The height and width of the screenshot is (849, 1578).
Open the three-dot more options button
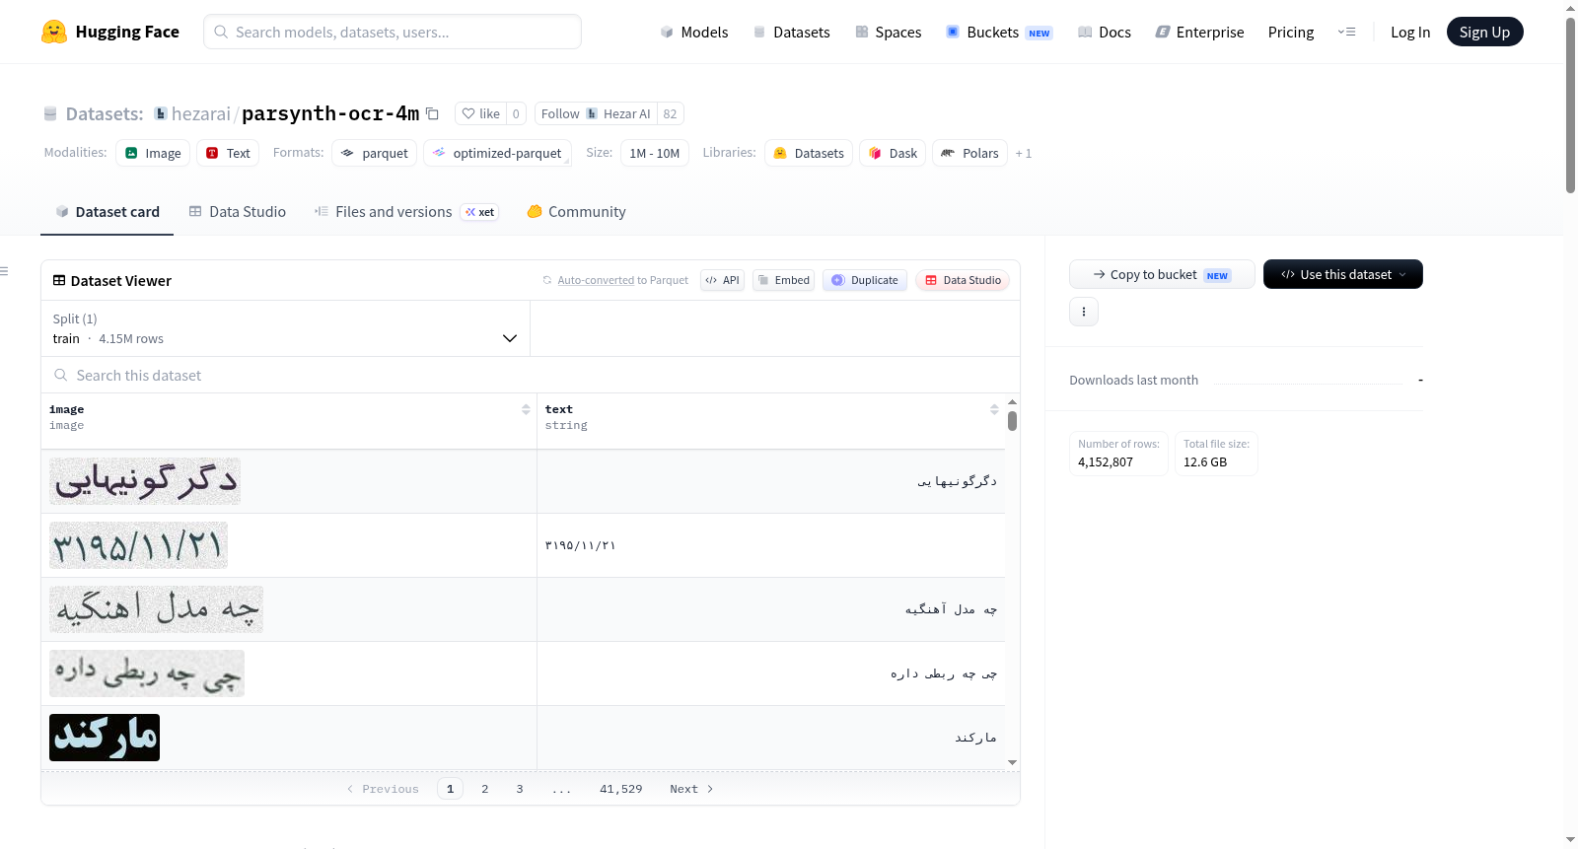coord(1084,312)
